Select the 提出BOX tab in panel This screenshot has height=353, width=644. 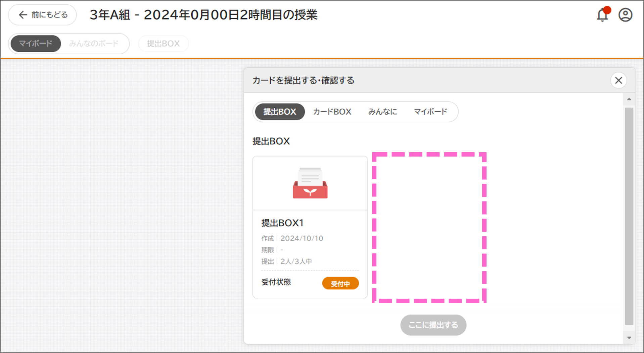point(280,112)
